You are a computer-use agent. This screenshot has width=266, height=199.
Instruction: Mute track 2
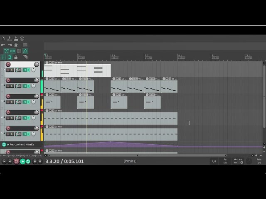click(8, 86)
